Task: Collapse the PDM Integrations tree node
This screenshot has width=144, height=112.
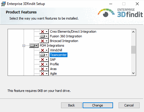Action: point(24,45)
